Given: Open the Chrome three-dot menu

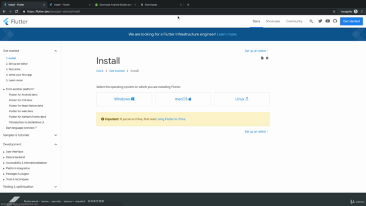Looking at the screenshot, I should 362,11.
